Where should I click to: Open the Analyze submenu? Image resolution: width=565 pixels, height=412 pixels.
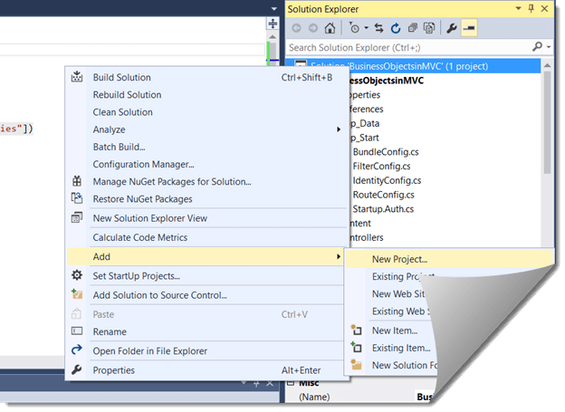point(207,129)
